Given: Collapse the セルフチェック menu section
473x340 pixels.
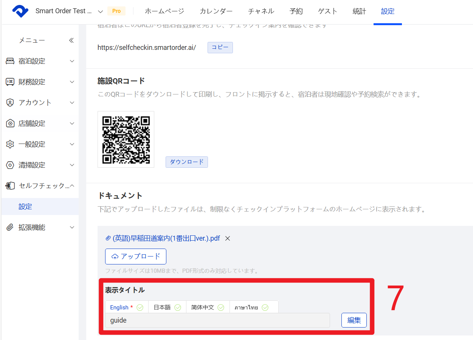Looking at the screenshot, I should click(x=72, y=186).
